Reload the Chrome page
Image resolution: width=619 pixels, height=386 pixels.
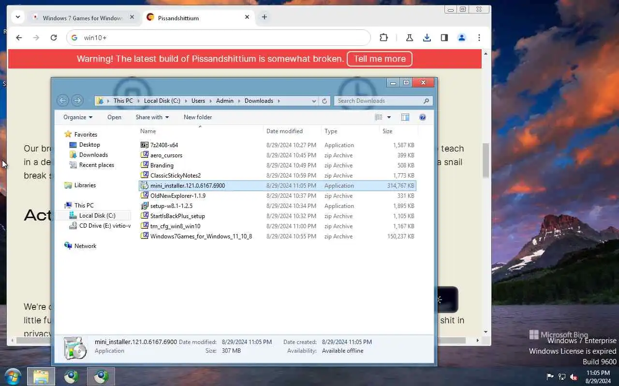click(x=54, y=38)
